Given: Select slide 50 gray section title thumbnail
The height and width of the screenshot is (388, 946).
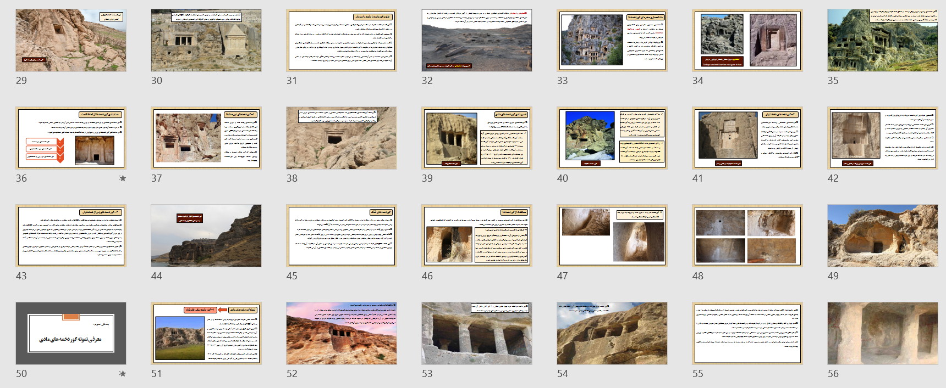Looking at the screenshot, I should pos(71,333).
